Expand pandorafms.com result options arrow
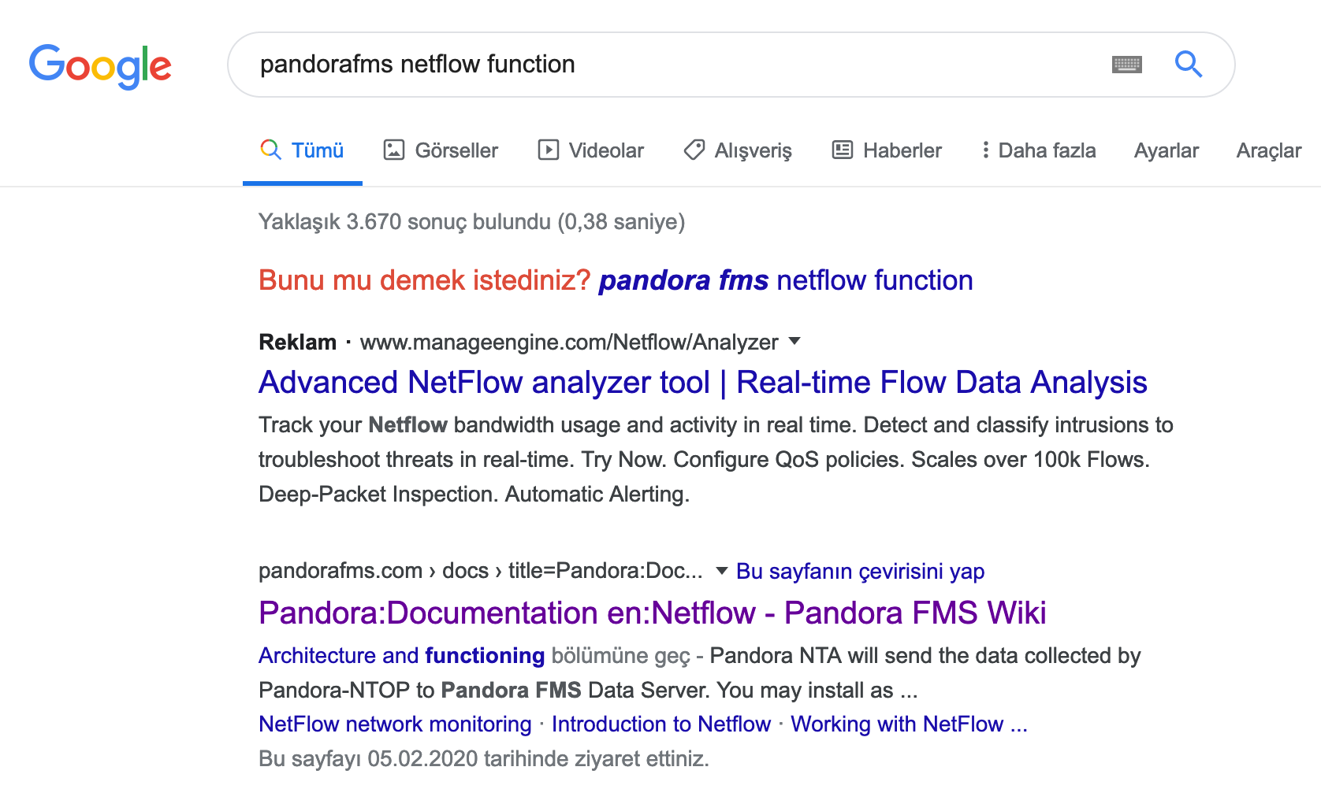The width and height of the screenshot is (1321, 789). [x=721, y=571]
